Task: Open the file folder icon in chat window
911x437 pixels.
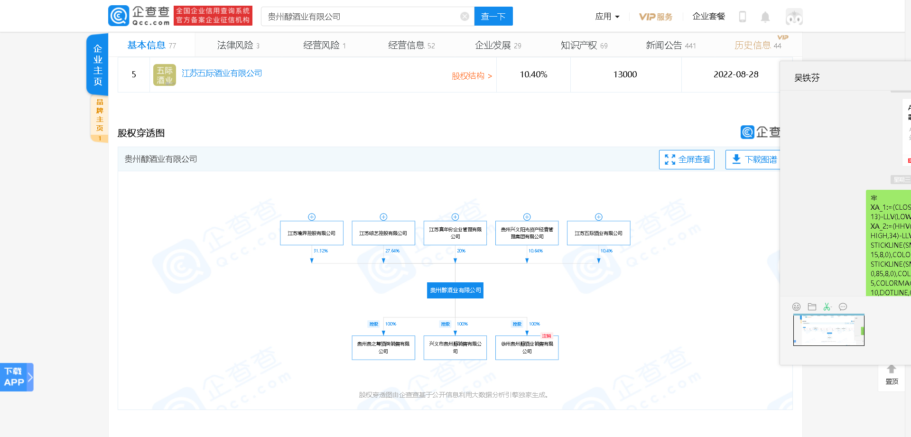Action: [x=812, y=307]
